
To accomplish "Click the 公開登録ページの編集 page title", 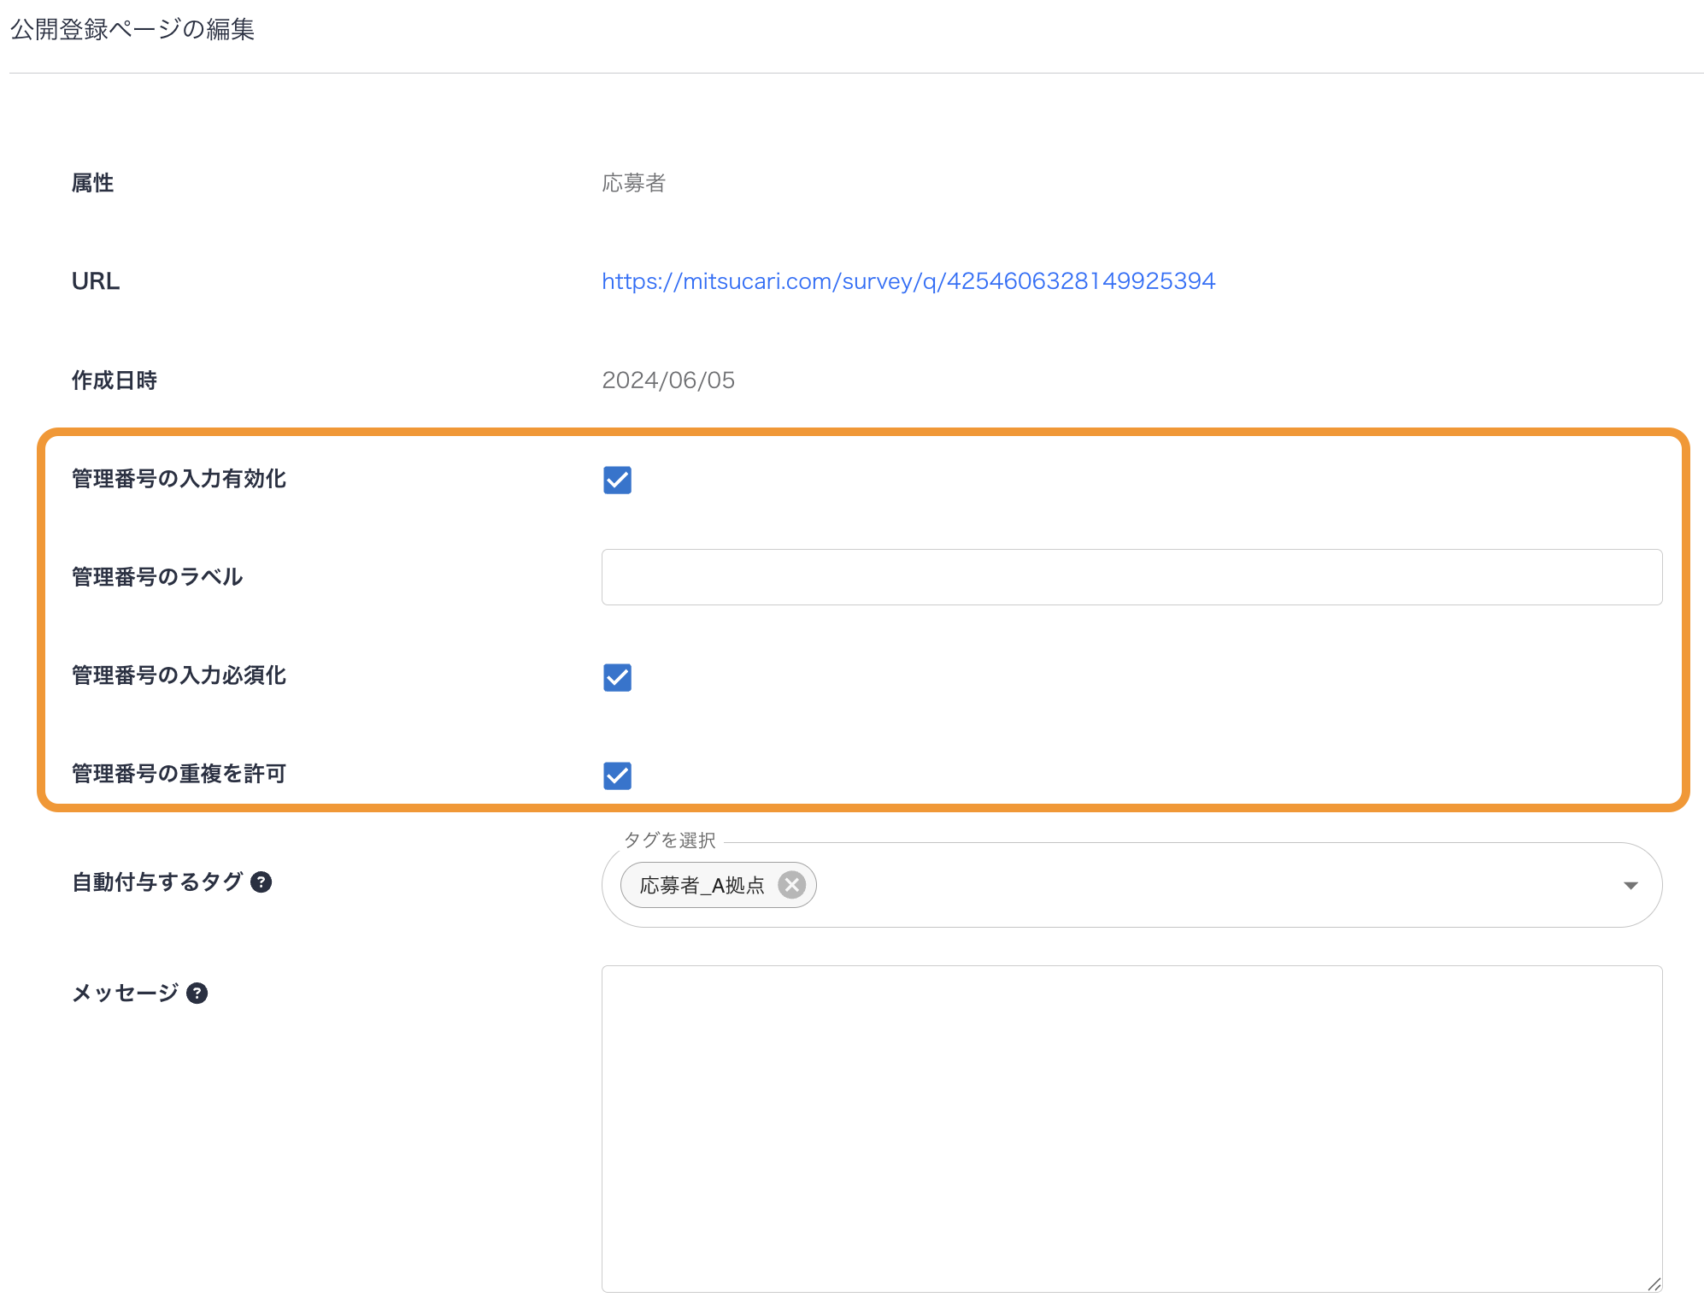I will click(132, 30).
